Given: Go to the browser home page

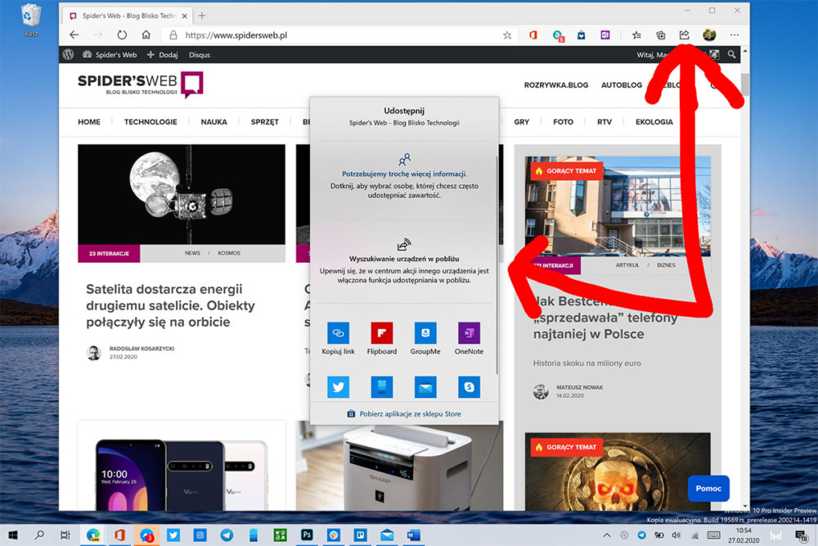Looking at the screenshot, I should [146, 35].
